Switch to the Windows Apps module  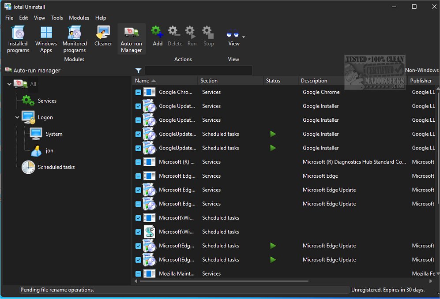click(46, 39)
